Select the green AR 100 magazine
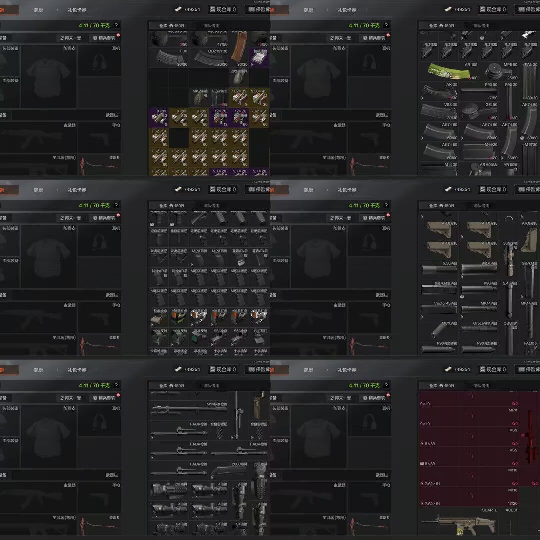This screenshot has height=540, width=540. (449, 71)
